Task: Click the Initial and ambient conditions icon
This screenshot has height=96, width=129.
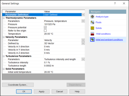Action: pyautogui.click(x=92, y=40)
